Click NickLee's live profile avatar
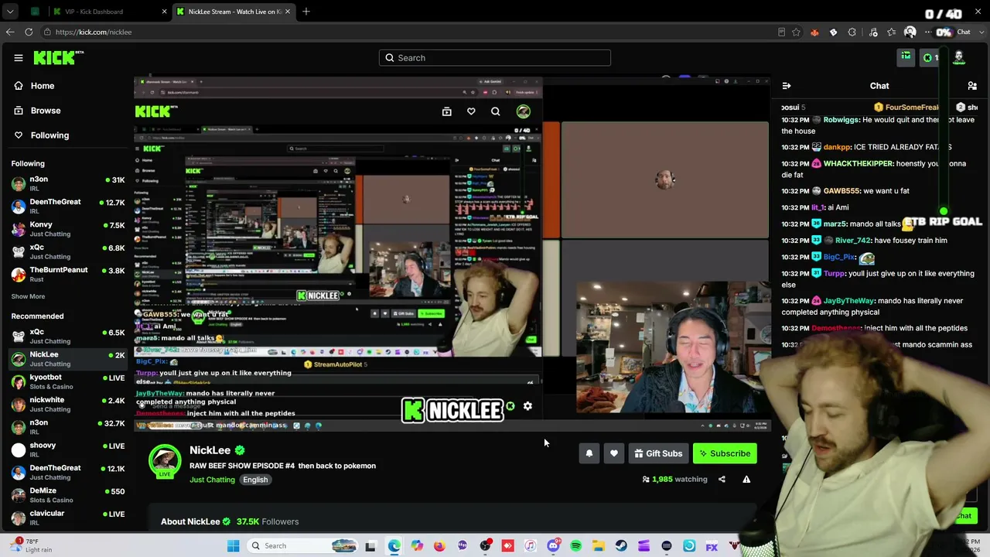Viewport: 990px width, 557px height. [x=165, y=461]
